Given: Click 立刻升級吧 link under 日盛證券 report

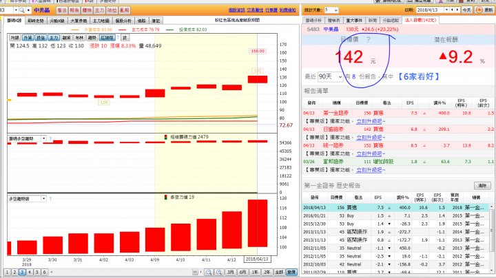Looking at the screenshot, I should point(371,138).
